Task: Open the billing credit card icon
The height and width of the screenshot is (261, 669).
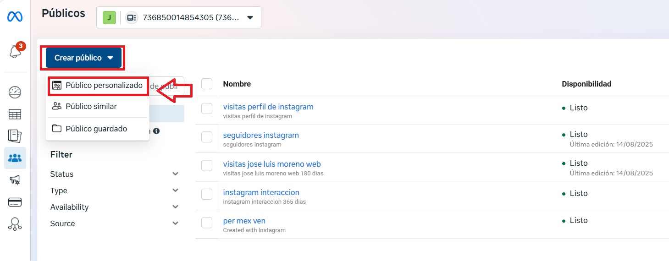Action: coord(15,202)
